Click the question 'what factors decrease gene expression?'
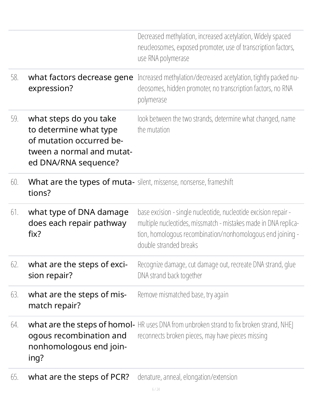 tap(80, 83)
